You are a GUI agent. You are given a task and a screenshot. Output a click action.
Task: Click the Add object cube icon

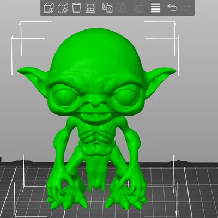[49, 8]
